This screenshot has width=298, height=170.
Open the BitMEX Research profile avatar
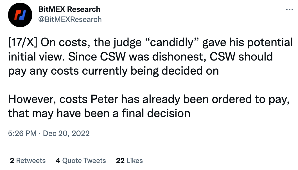click(x=20, y=15)
